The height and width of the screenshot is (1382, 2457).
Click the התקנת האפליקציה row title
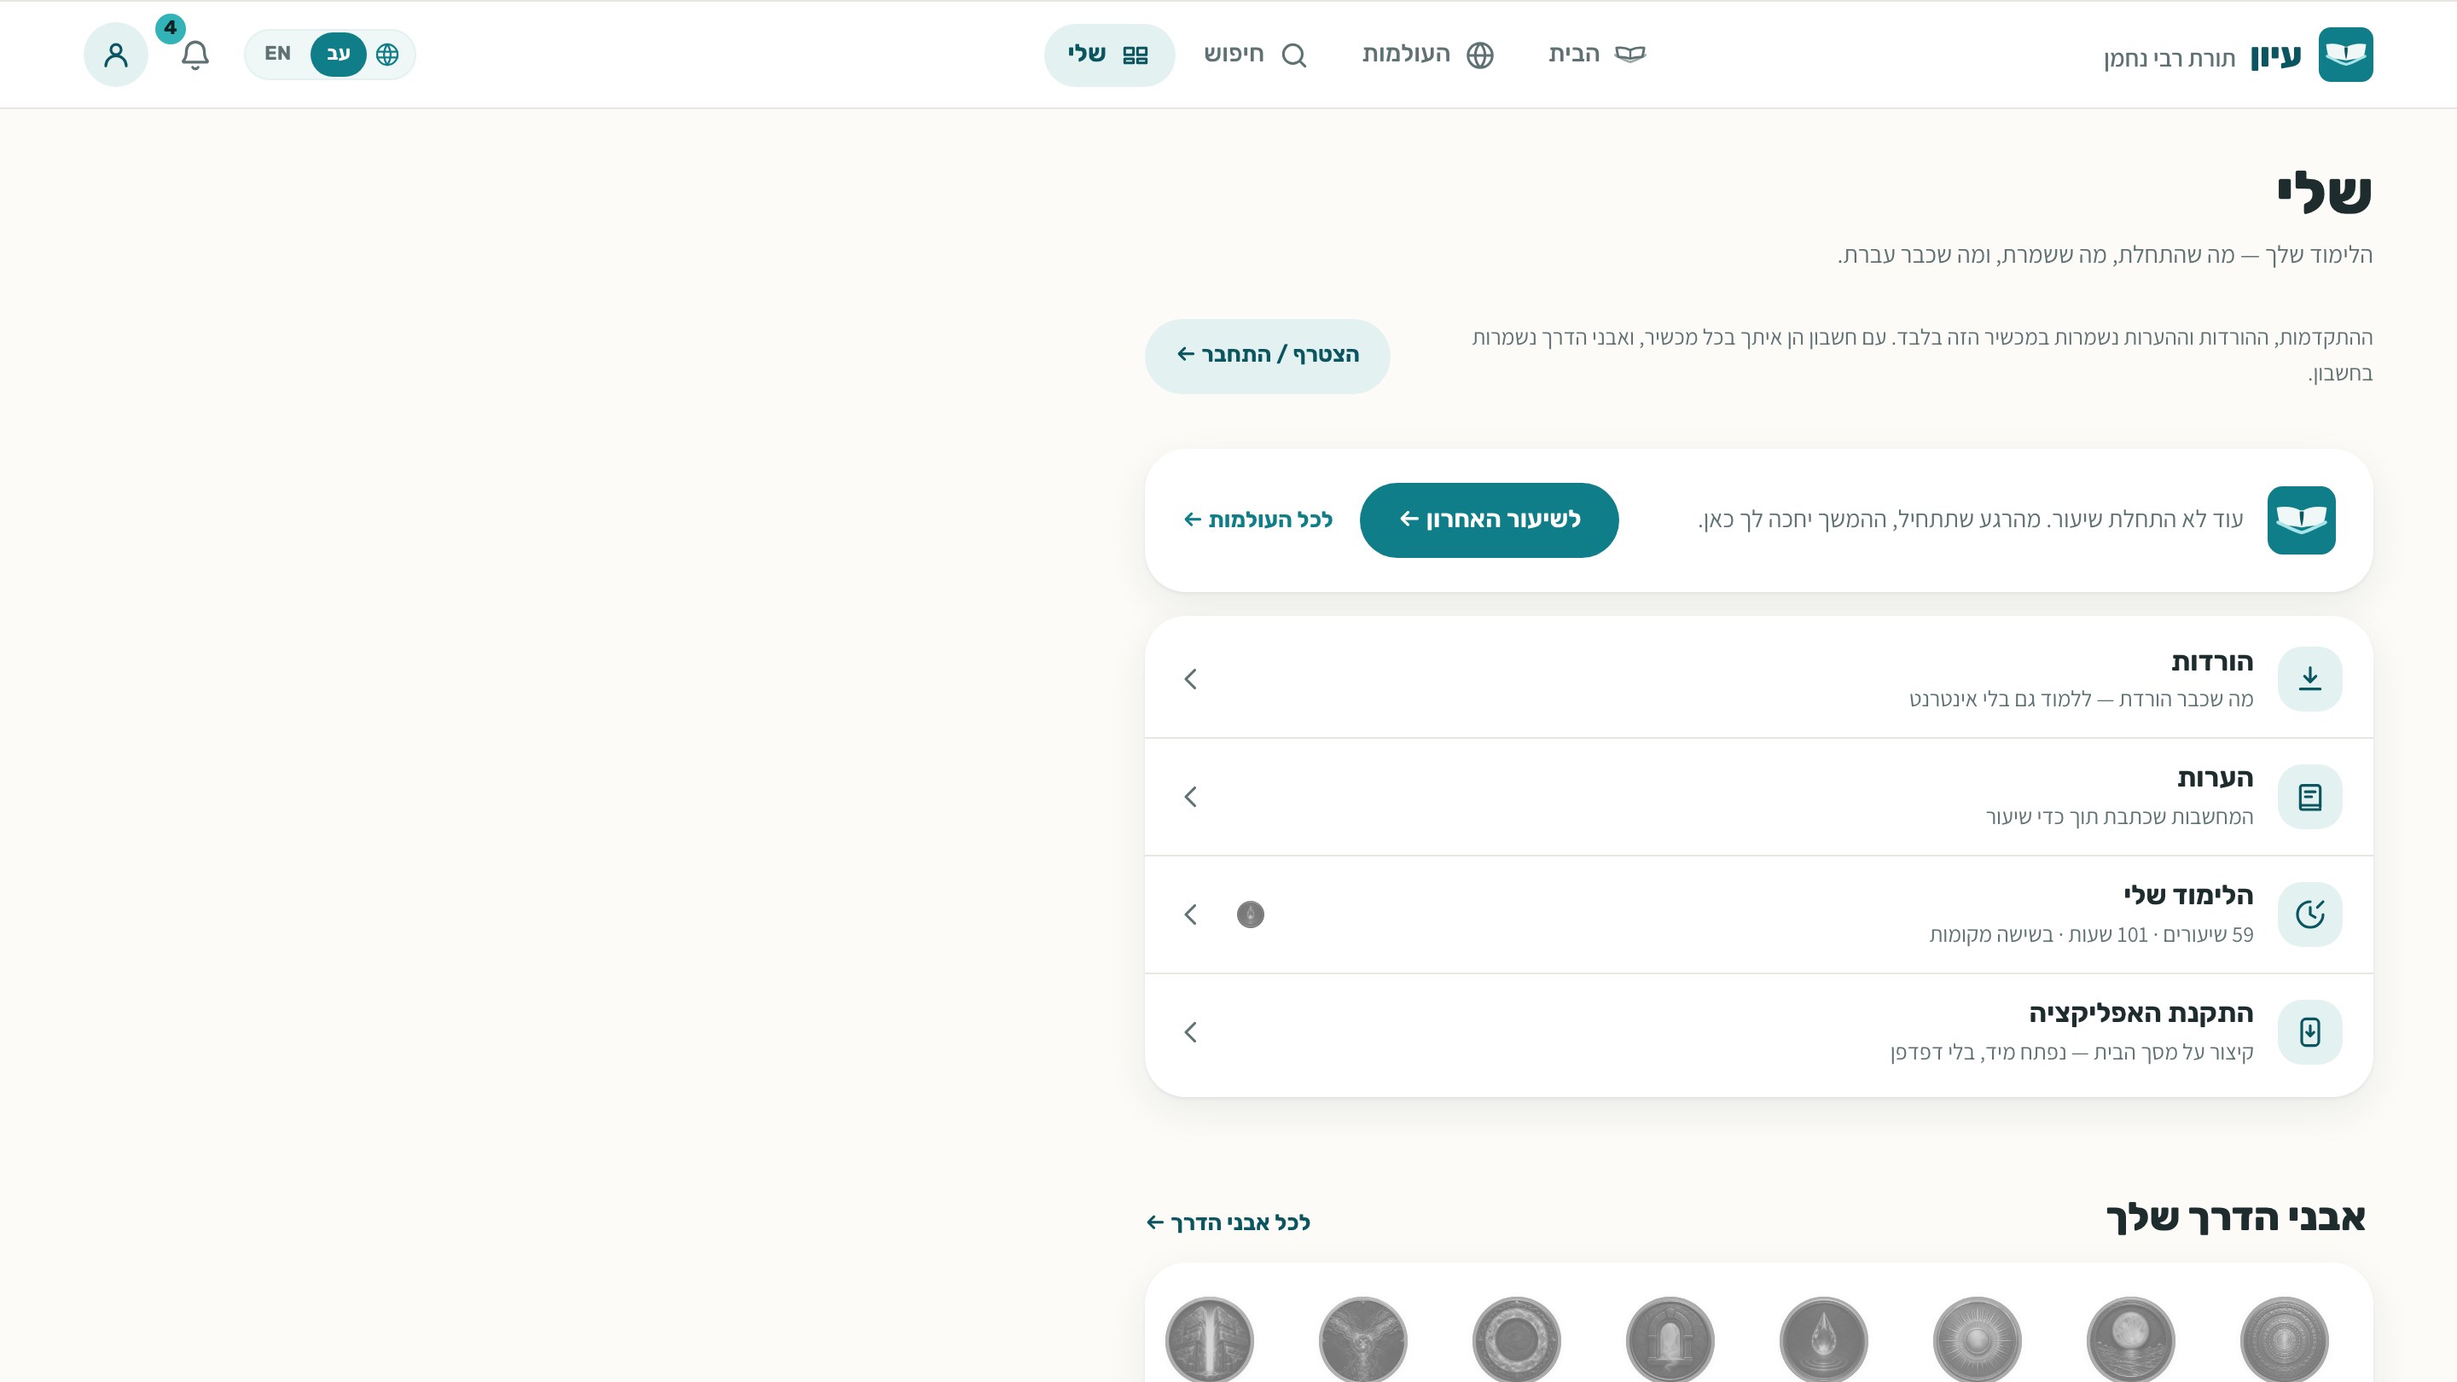tap(2140, 1013)
